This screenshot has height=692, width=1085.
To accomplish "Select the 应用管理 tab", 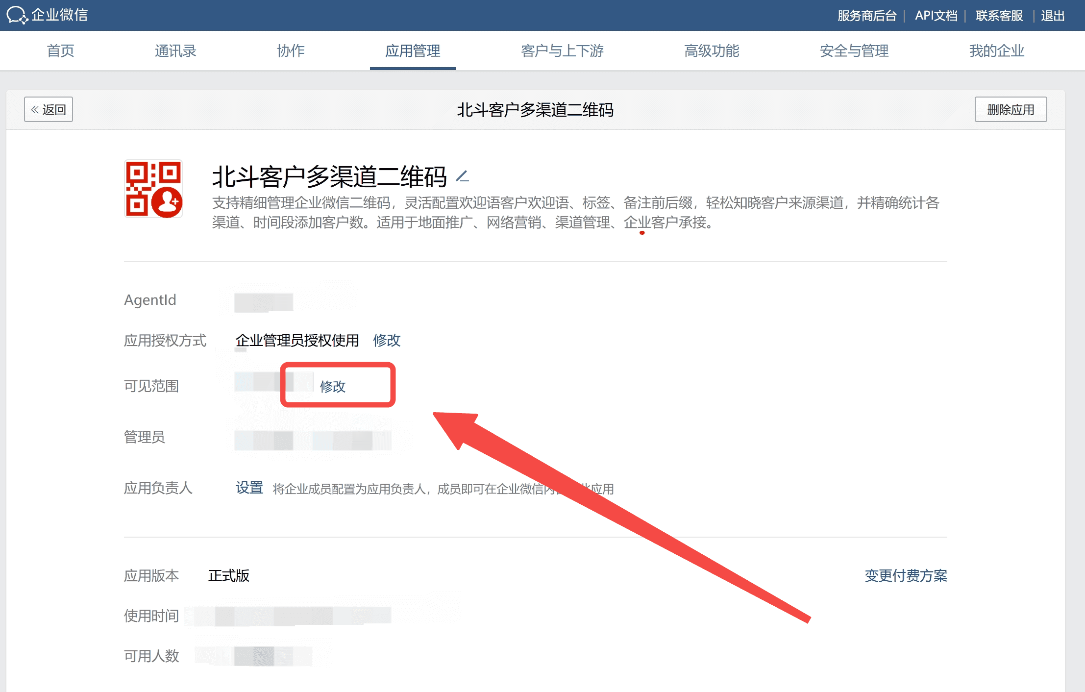I will coord(413,50).
